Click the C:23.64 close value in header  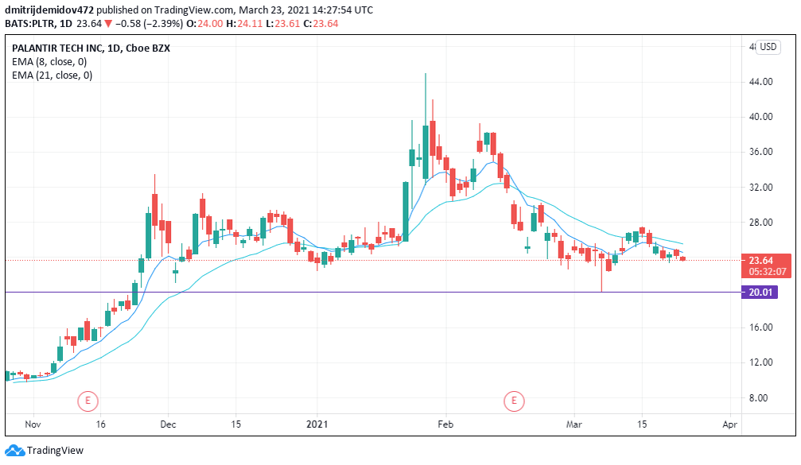pyautogui.click(x=321, y=24)
